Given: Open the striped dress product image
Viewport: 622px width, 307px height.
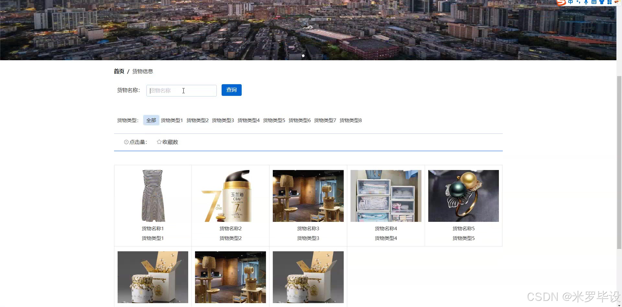Looking at the screenshot, I should 153,196.
